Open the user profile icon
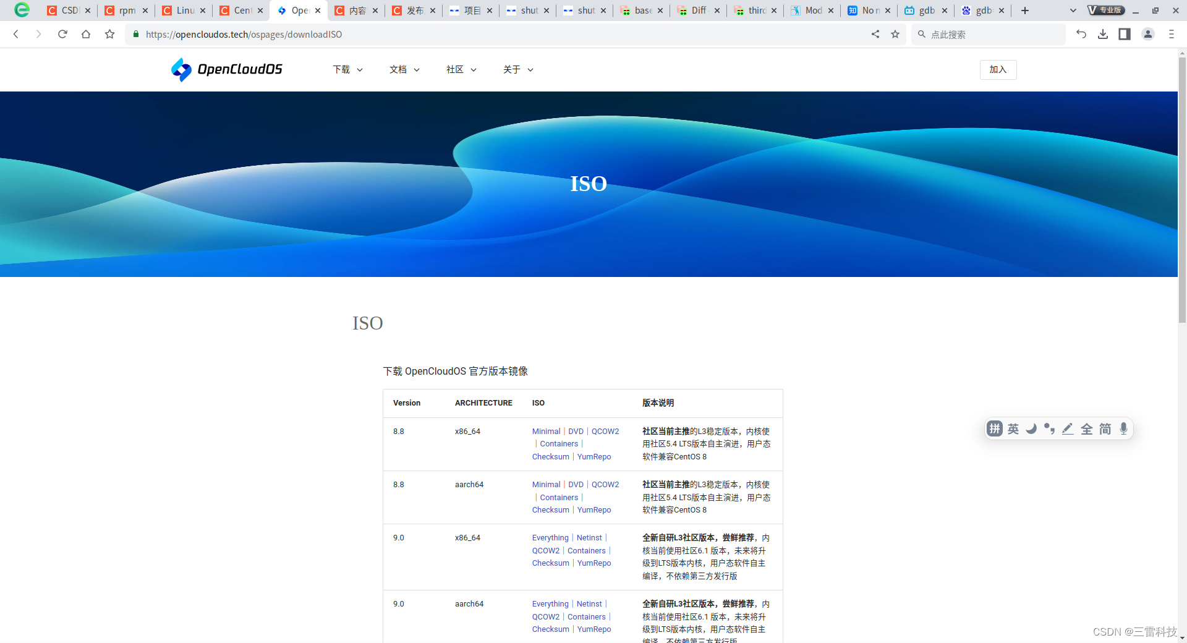This screenshot has height=643, width=1187. coord(1148,34)
